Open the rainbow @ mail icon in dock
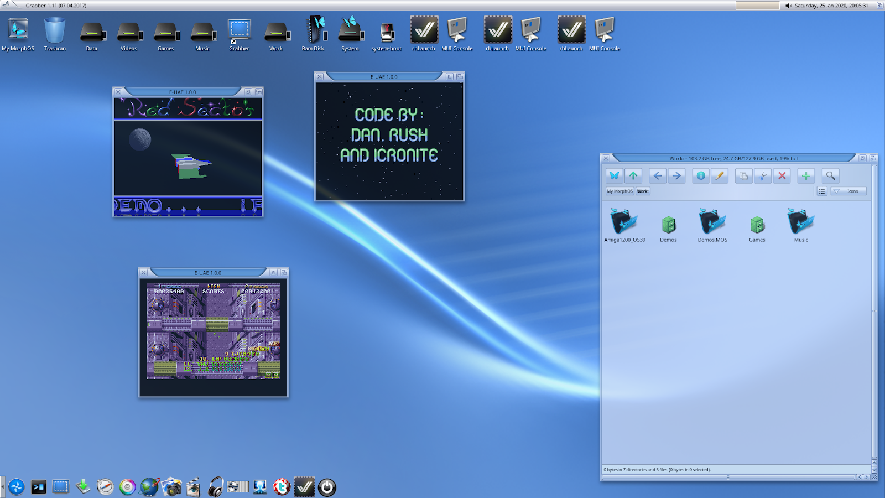 [127, 487]
